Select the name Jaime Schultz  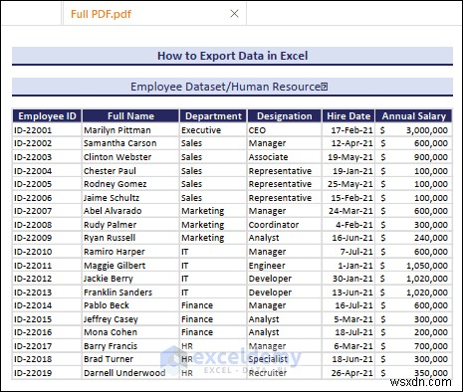click(x=112, y=198)
